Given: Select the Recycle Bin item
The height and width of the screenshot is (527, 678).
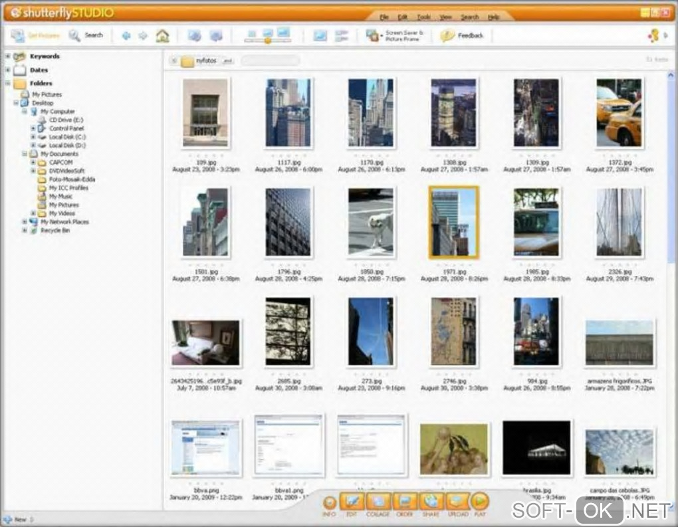Looking at the screenshot, I should pos(55,231).
